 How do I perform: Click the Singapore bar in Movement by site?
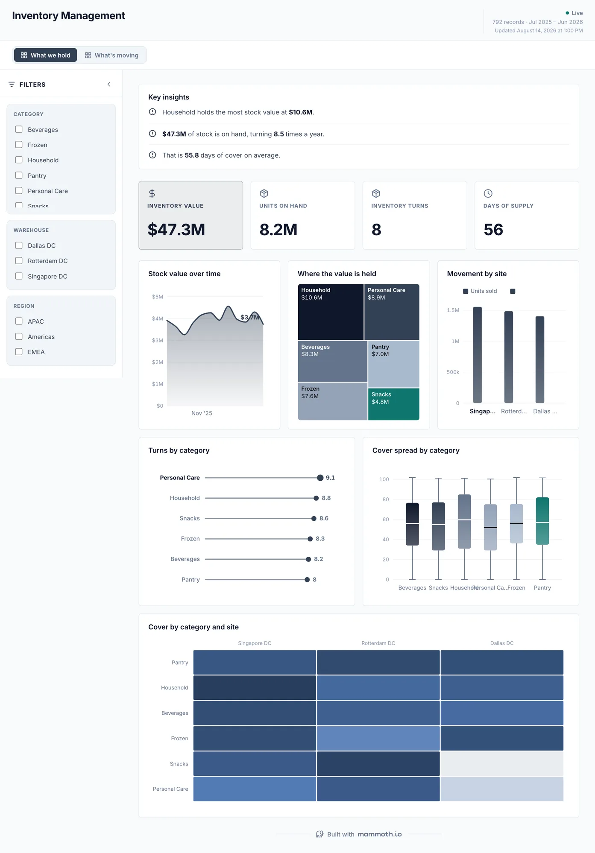coord(478,355)
